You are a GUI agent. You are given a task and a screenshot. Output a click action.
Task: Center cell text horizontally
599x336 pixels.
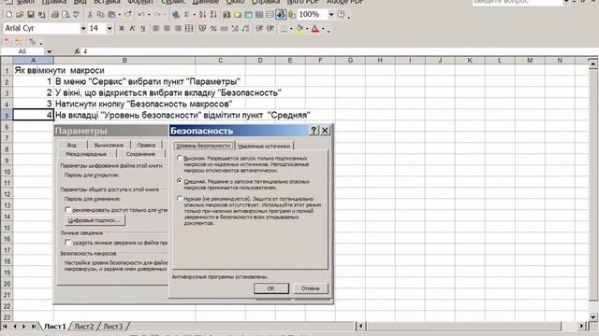(167, 29)
